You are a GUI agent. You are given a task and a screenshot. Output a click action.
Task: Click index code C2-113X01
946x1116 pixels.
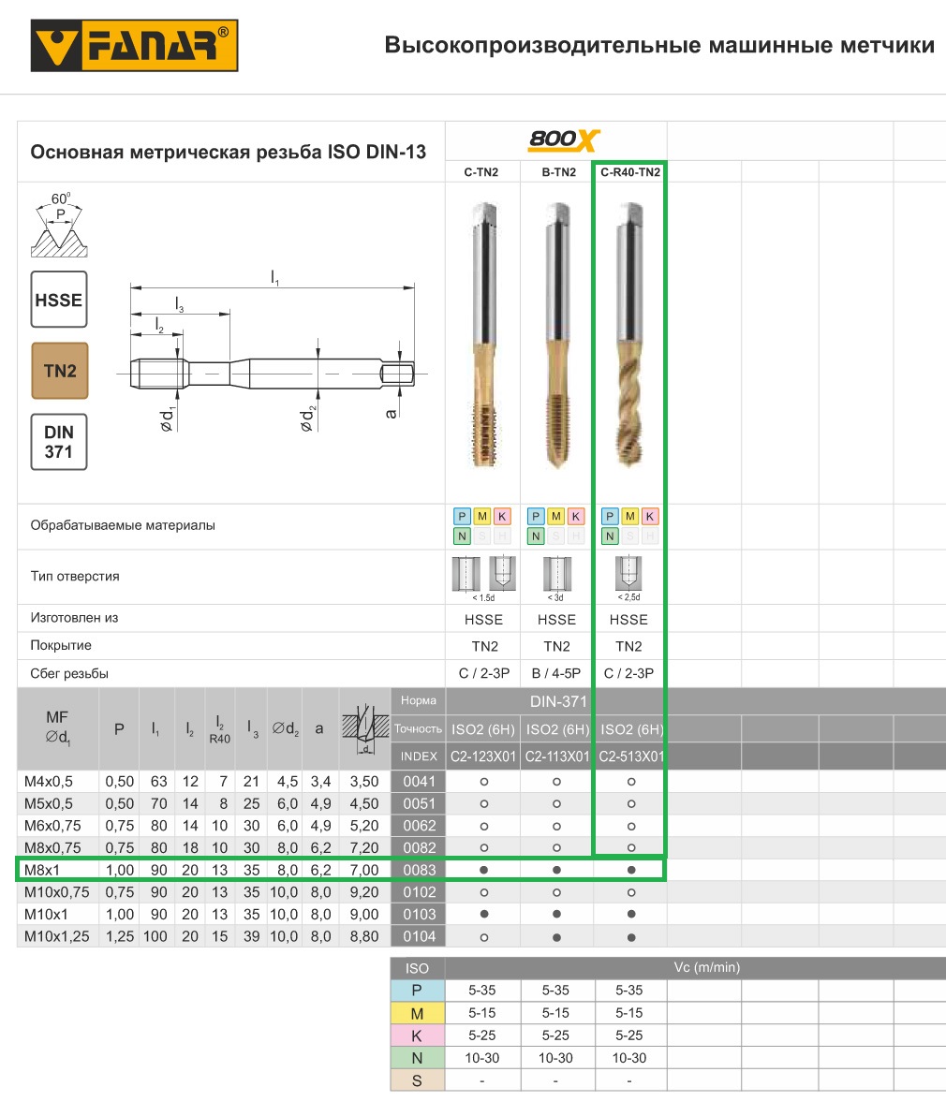[x=557, y=756]
